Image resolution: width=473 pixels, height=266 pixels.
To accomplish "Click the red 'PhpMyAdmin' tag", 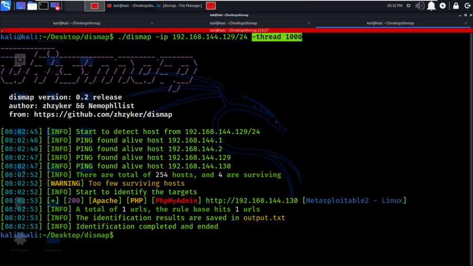I will tap(176, 201).
